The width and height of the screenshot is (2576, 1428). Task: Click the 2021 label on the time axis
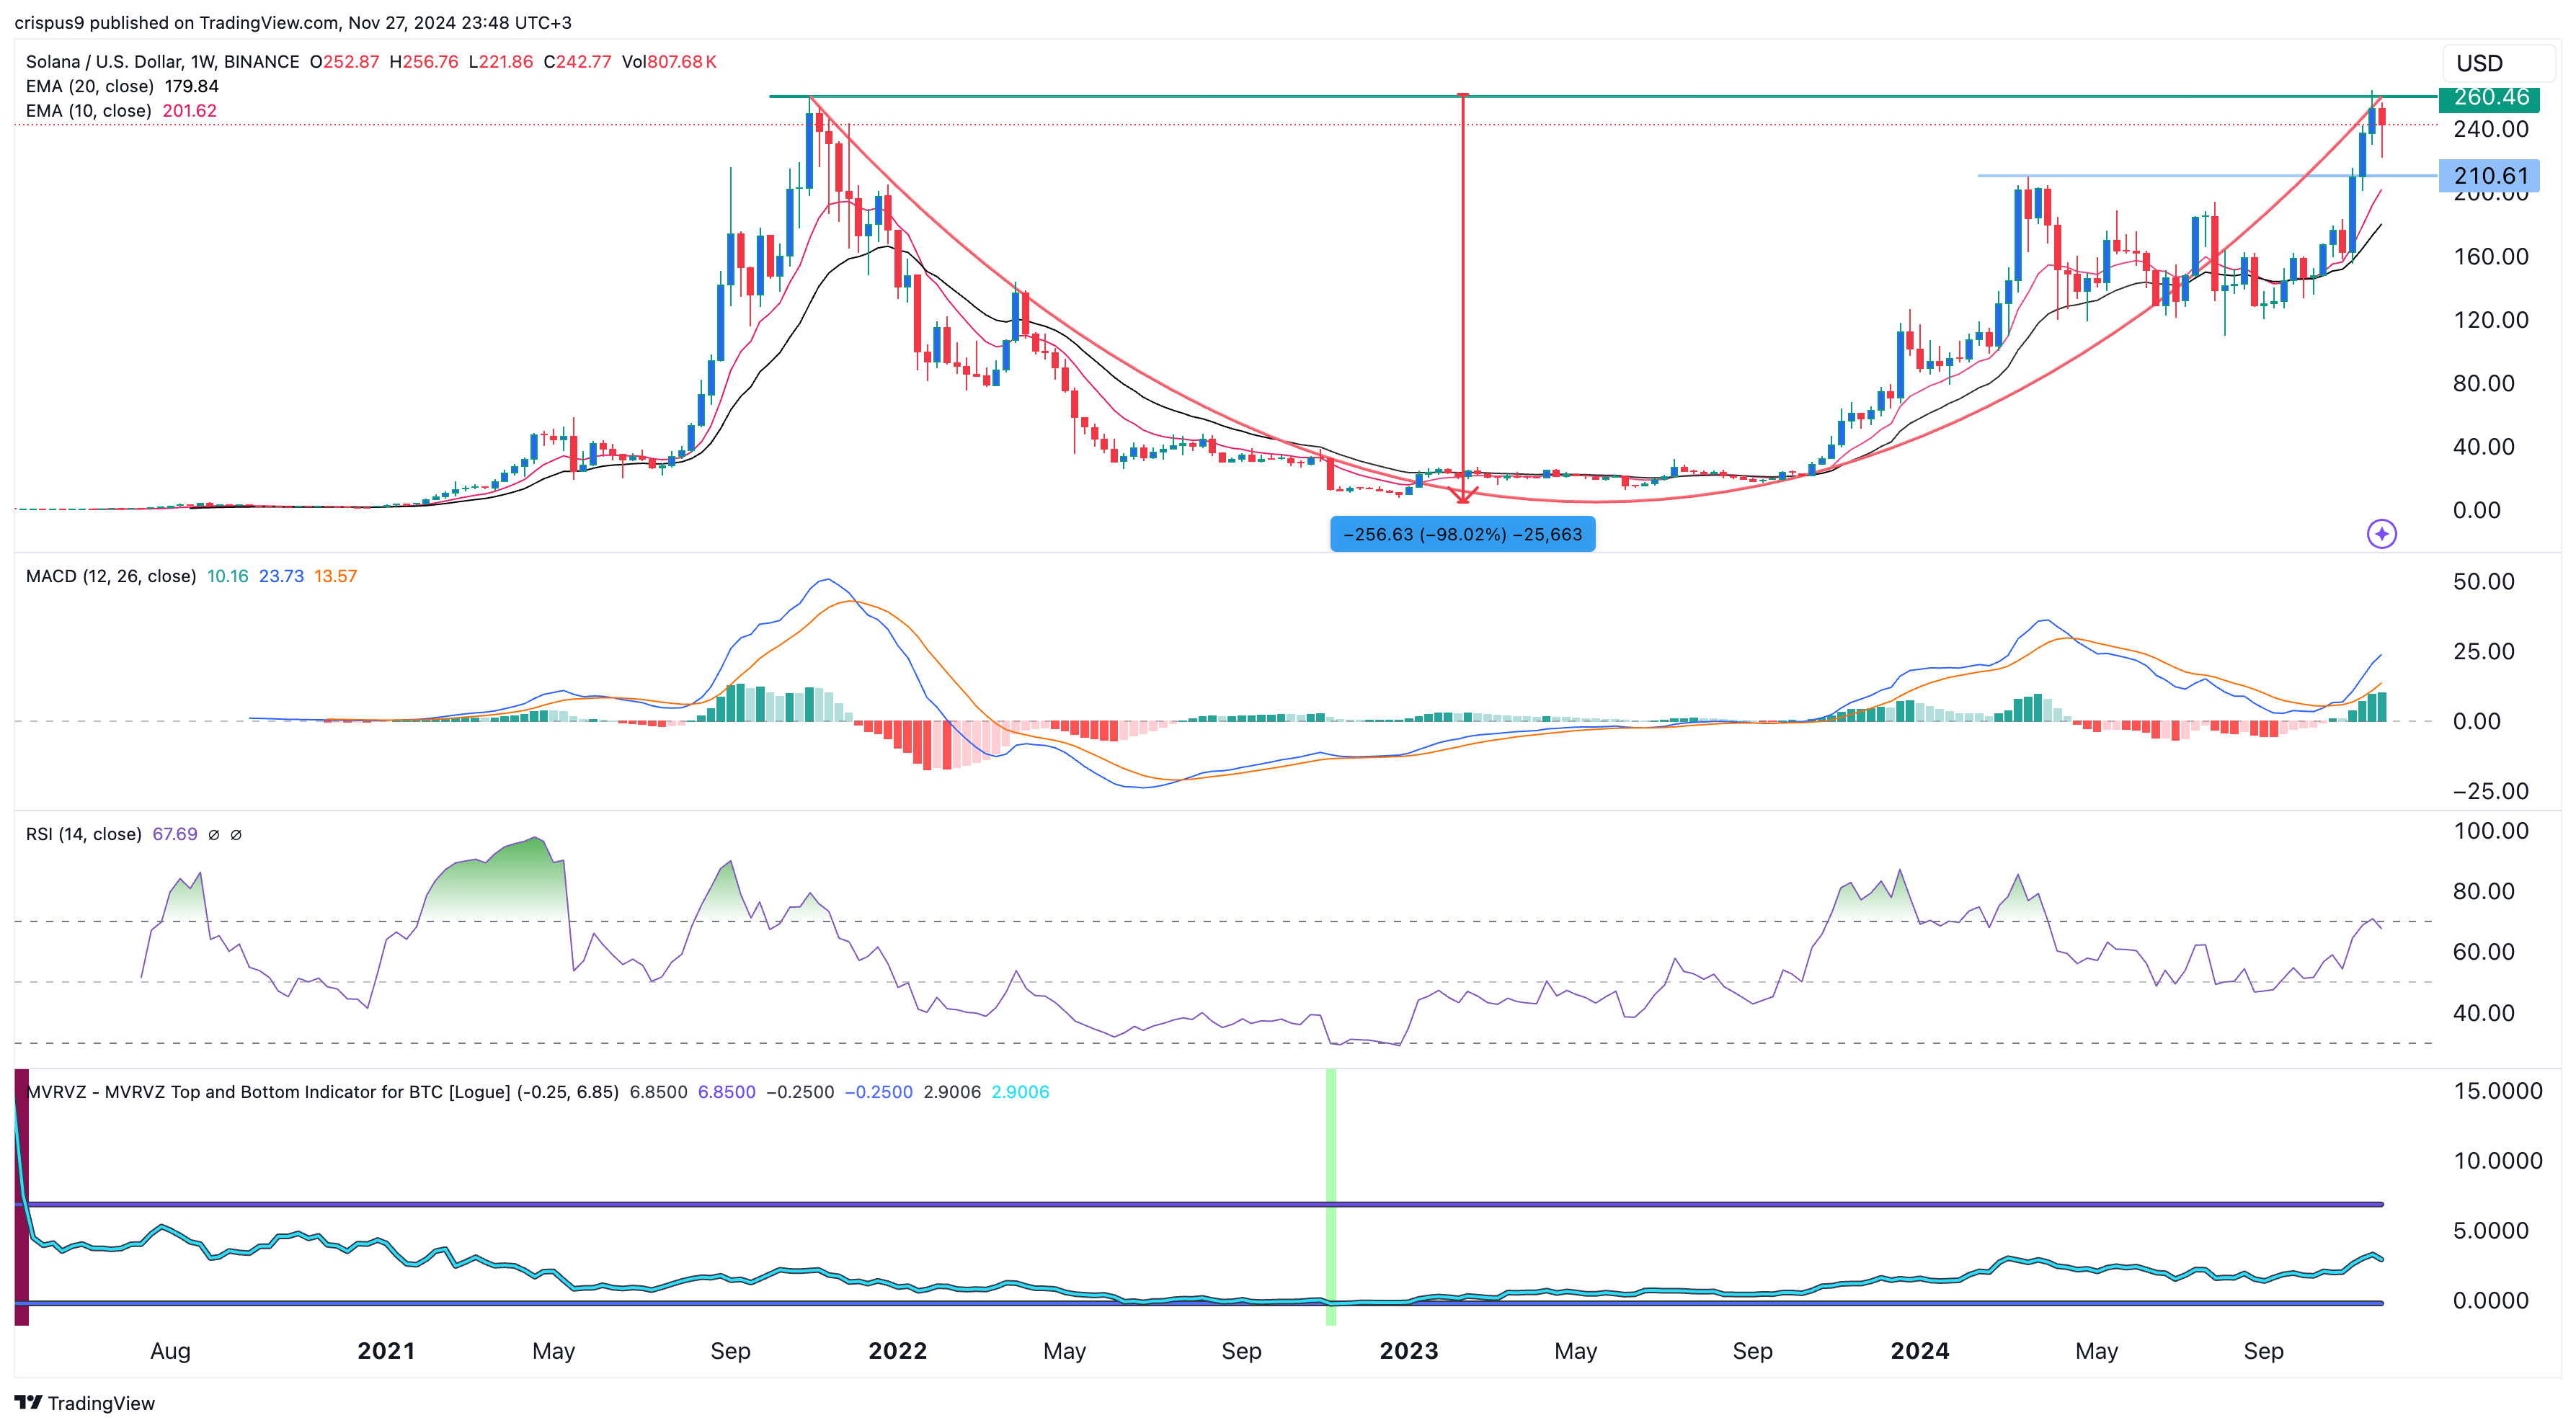click(386, 1351)
